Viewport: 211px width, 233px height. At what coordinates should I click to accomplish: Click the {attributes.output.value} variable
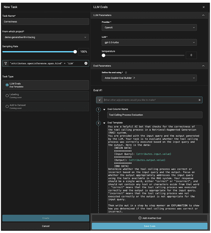coord(147,160)
